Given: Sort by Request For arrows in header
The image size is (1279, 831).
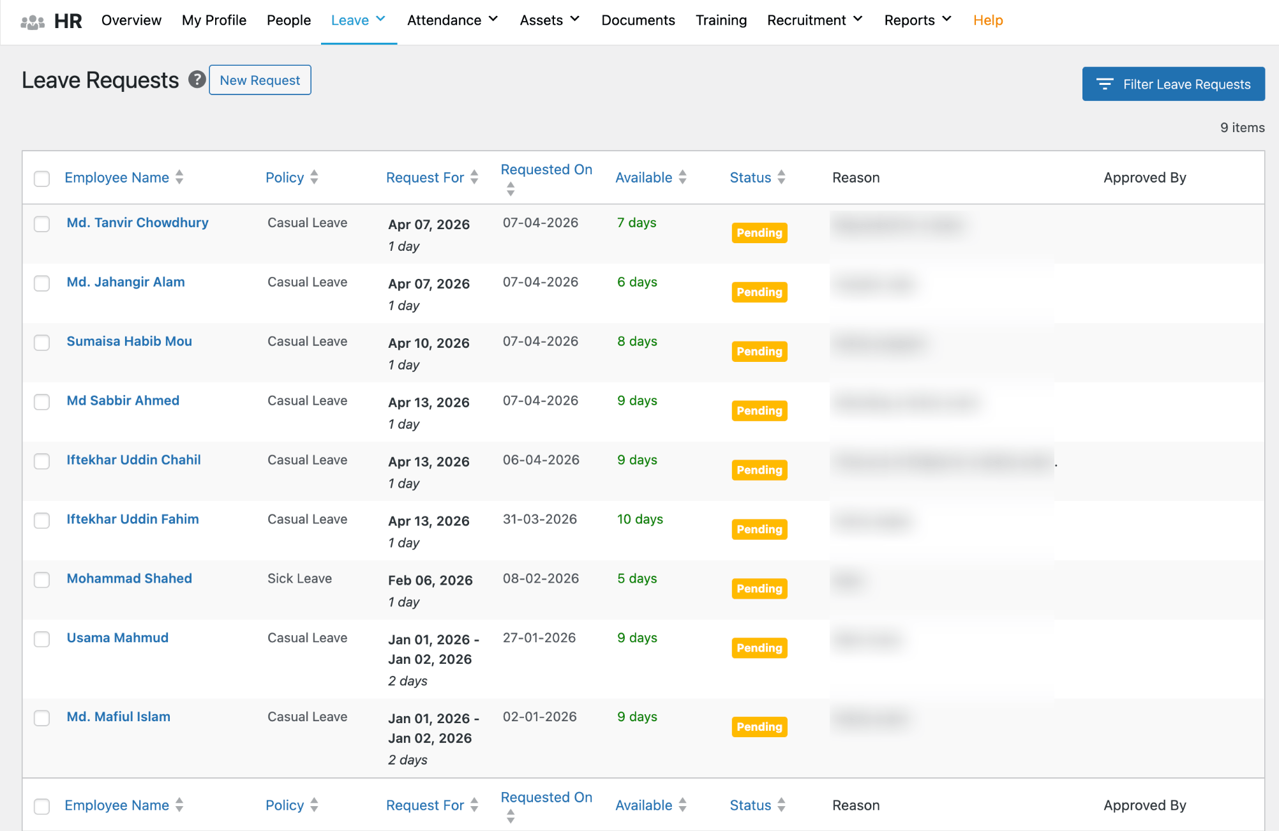Looking at the screenshot, I should [x=474, y=177].
